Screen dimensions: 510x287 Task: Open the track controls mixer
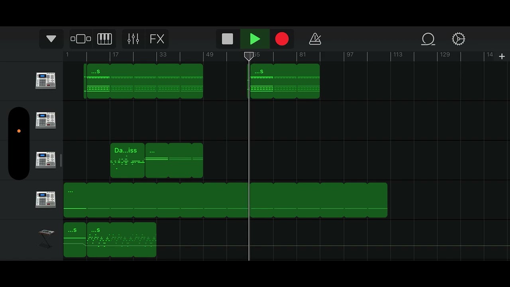coord(133,39)
